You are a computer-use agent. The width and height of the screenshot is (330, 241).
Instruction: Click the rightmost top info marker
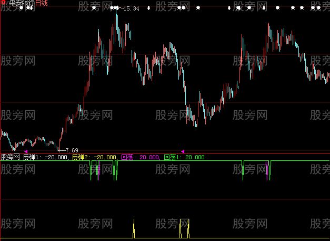318,8
